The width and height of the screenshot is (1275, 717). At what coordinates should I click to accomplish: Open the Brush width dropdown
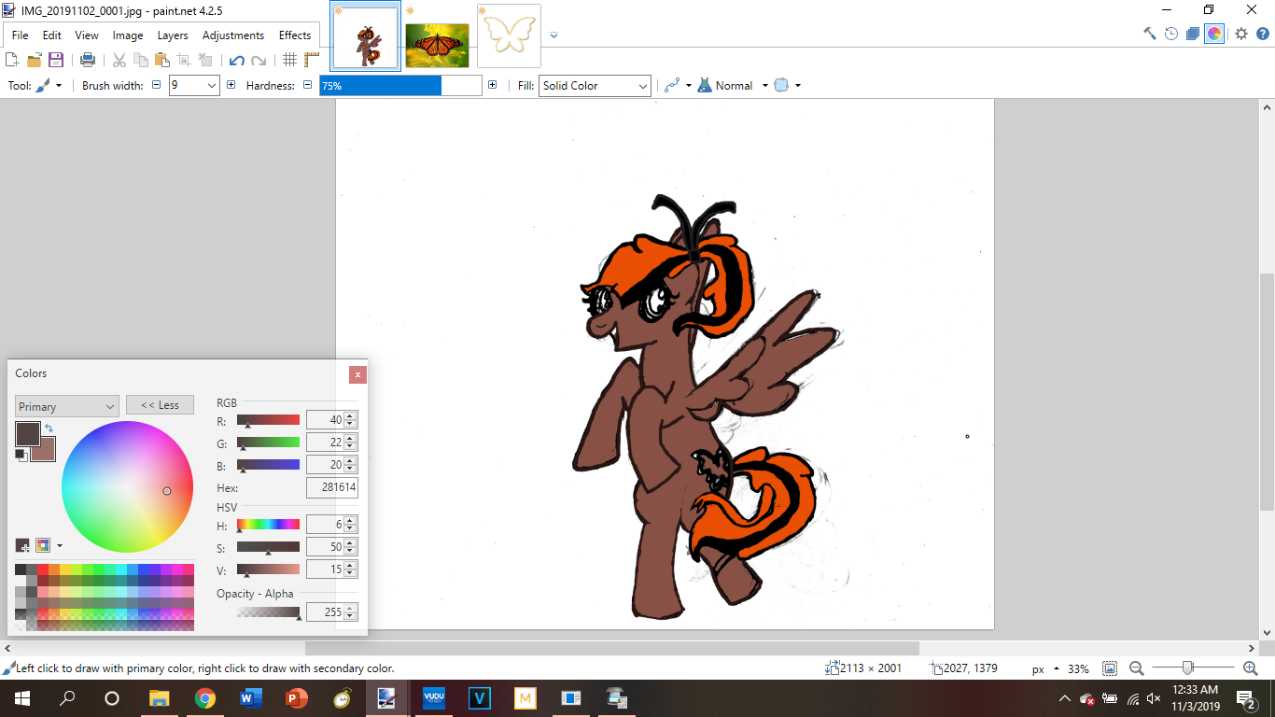coord(211,86)
